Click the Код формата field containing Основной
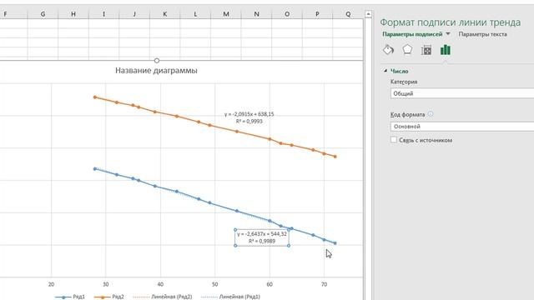 tap(462, 126)
